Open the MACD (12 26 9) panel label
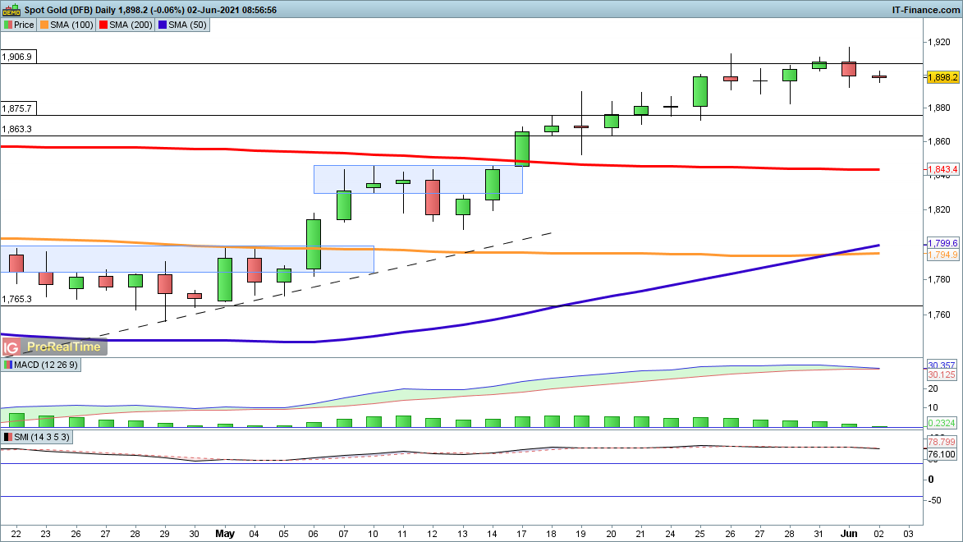 [x=45, y=365]
